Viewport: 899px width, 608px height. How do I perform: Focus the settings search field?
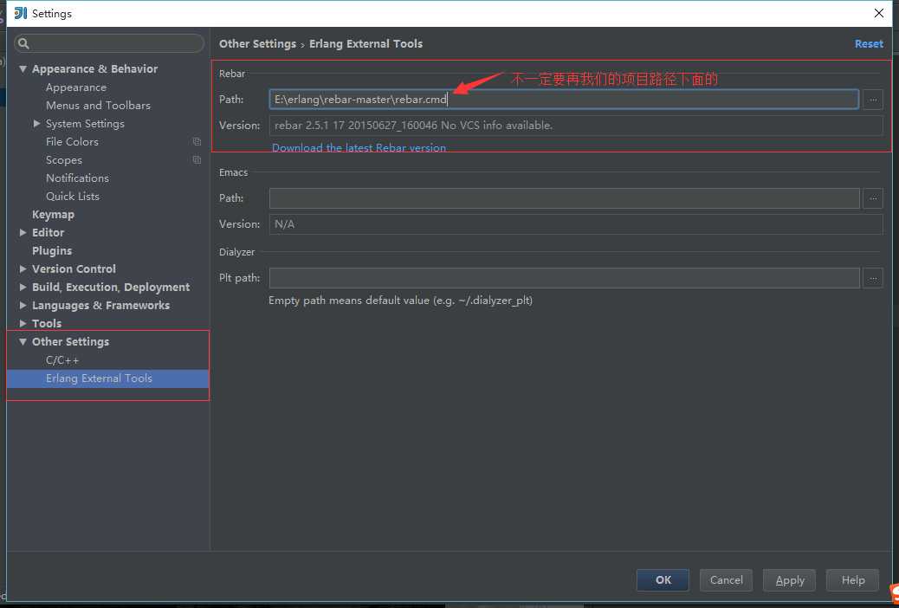pos(109,43)
